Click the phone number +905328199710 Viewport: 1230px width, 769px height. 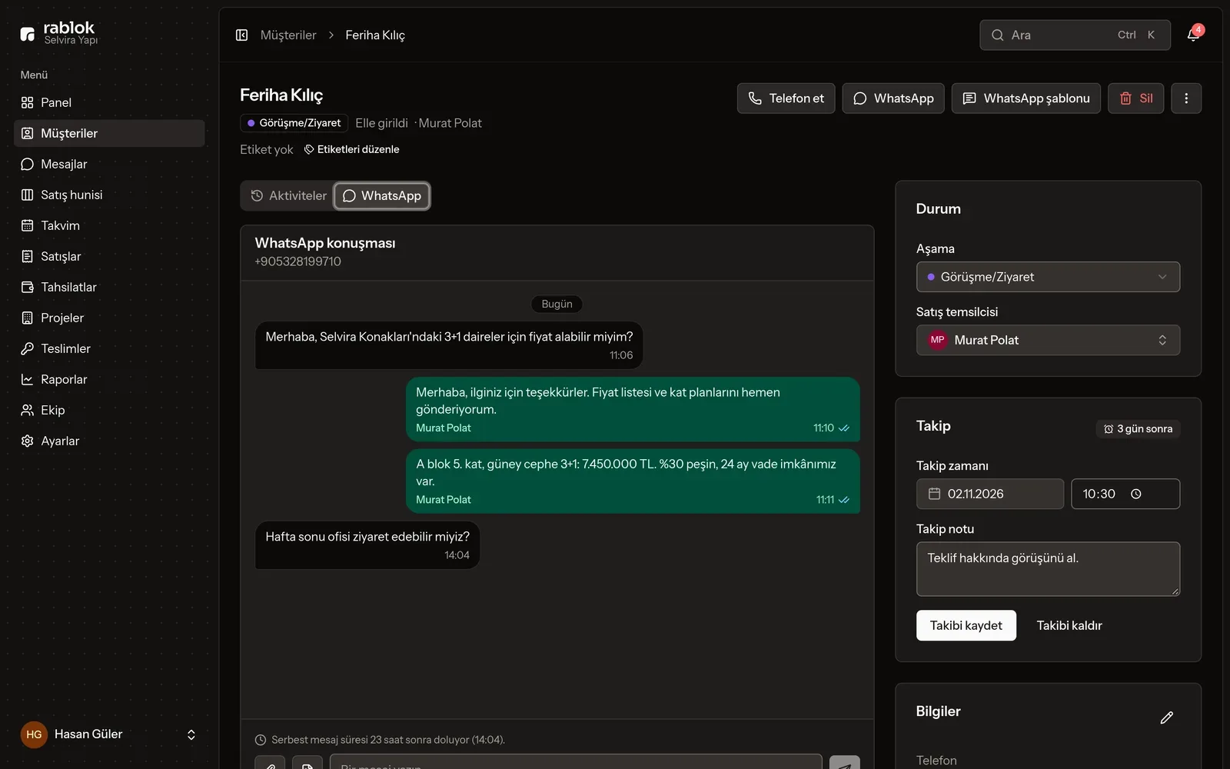298,261
